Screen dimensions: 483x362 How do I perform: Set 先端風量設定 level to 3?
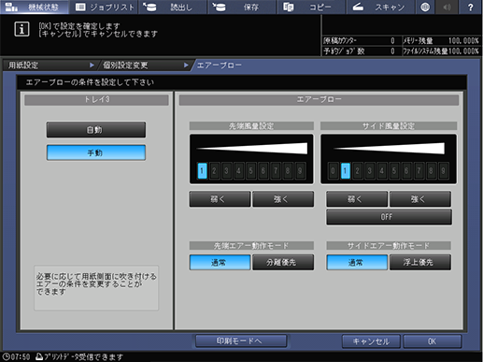(x=226, y=170)
